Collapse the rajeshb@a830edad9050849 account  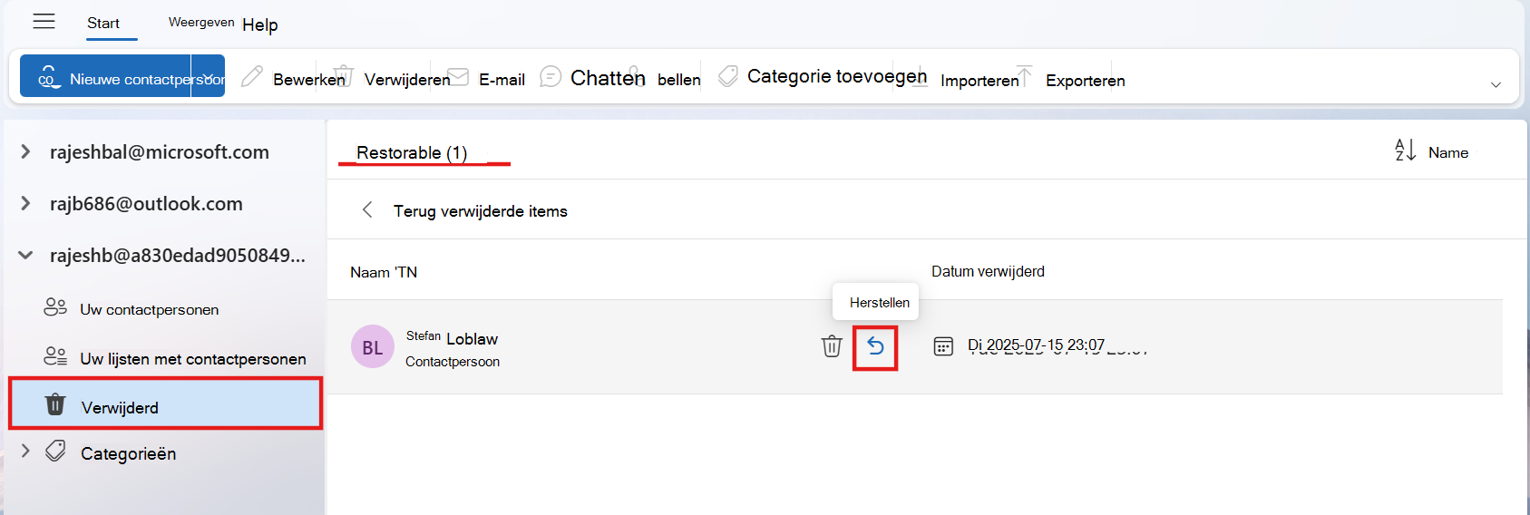[25, 255]
